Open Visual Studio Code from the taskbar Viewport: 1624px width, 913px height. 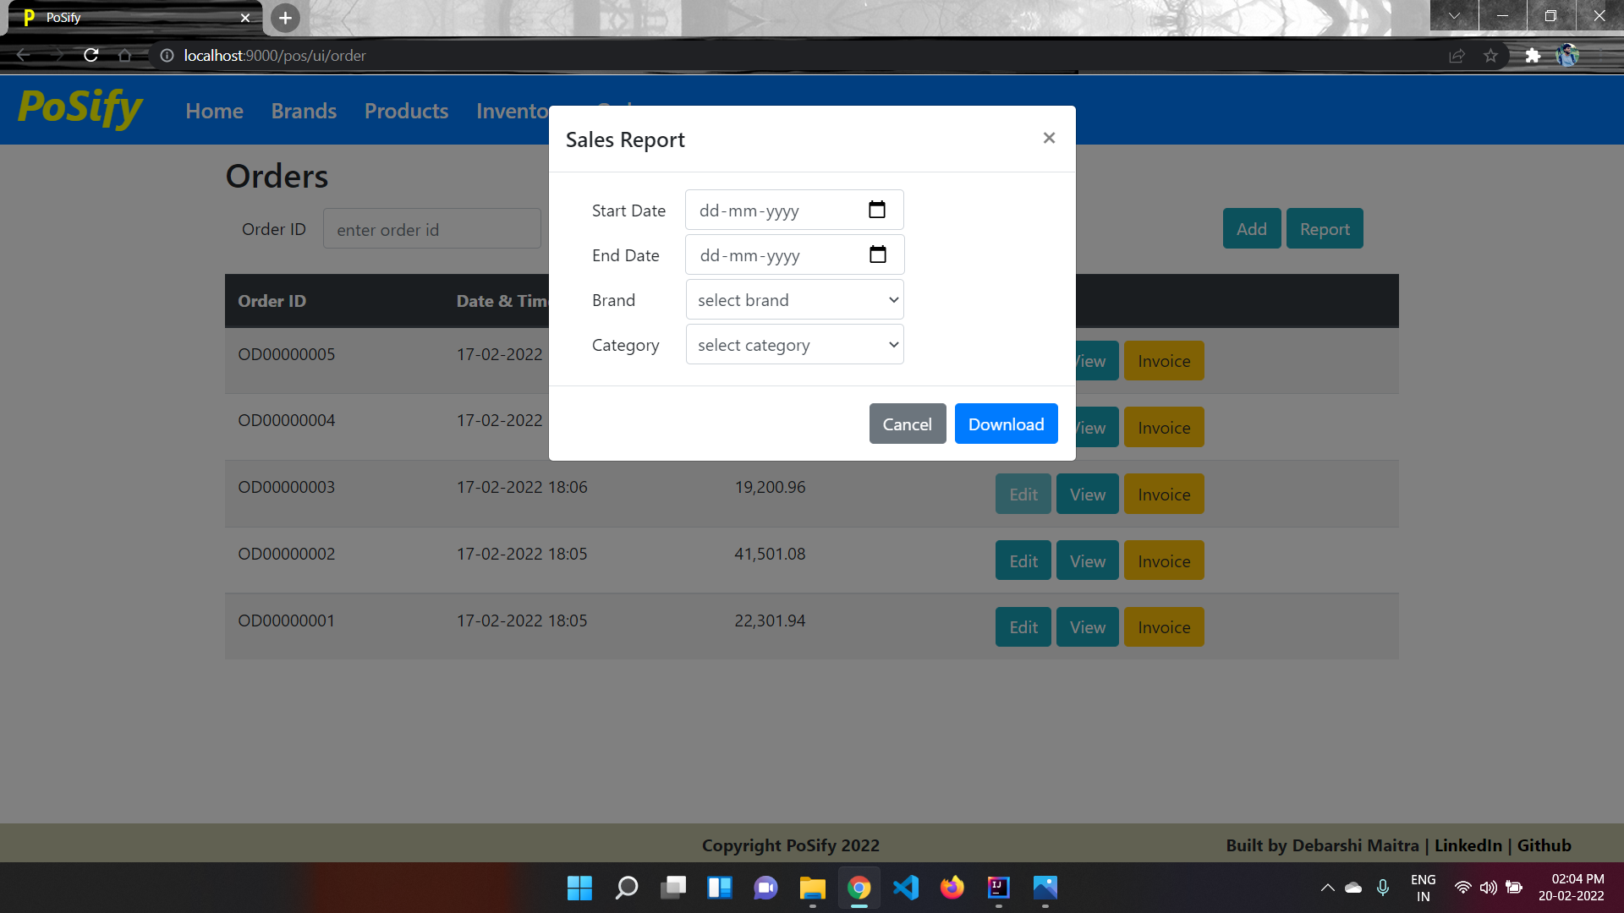tap(905, 888)
